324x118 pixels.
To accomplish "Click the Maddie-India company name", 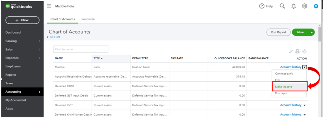I will tap(65, 6).
